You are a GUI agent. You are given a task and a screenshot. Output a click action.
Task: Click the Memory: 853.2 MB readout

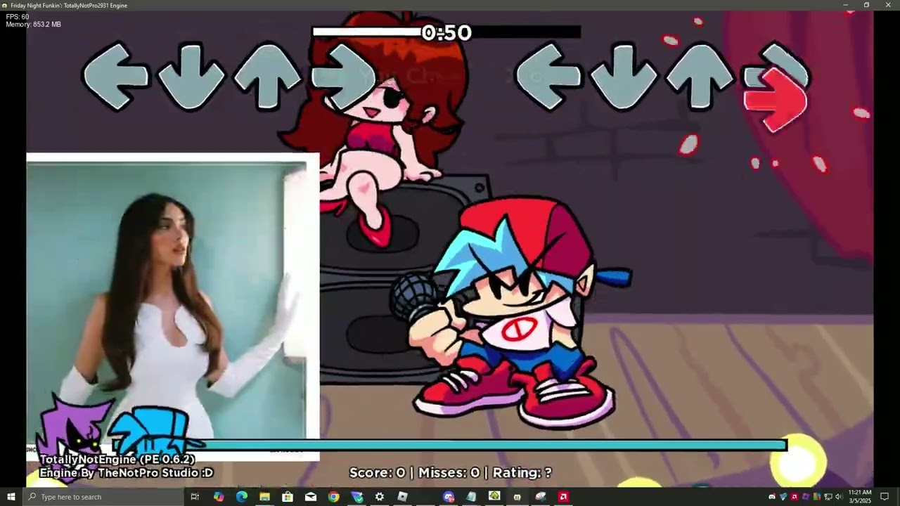pyautogui.click(x=33, y=25)
